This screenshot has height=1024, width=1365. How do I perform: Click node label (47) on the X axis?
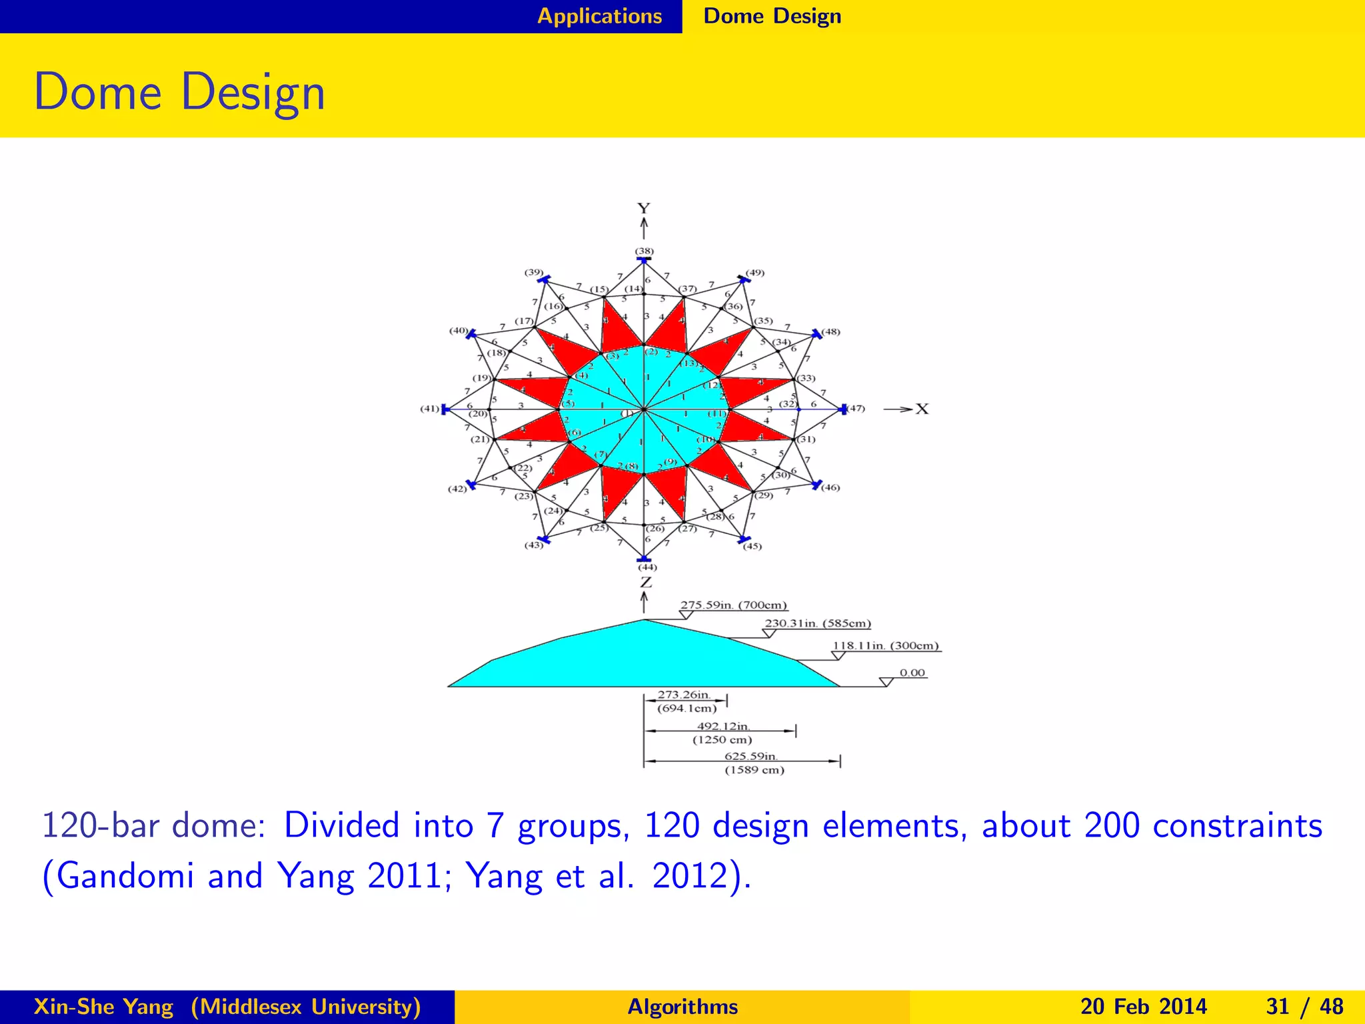tap(855, 408)
